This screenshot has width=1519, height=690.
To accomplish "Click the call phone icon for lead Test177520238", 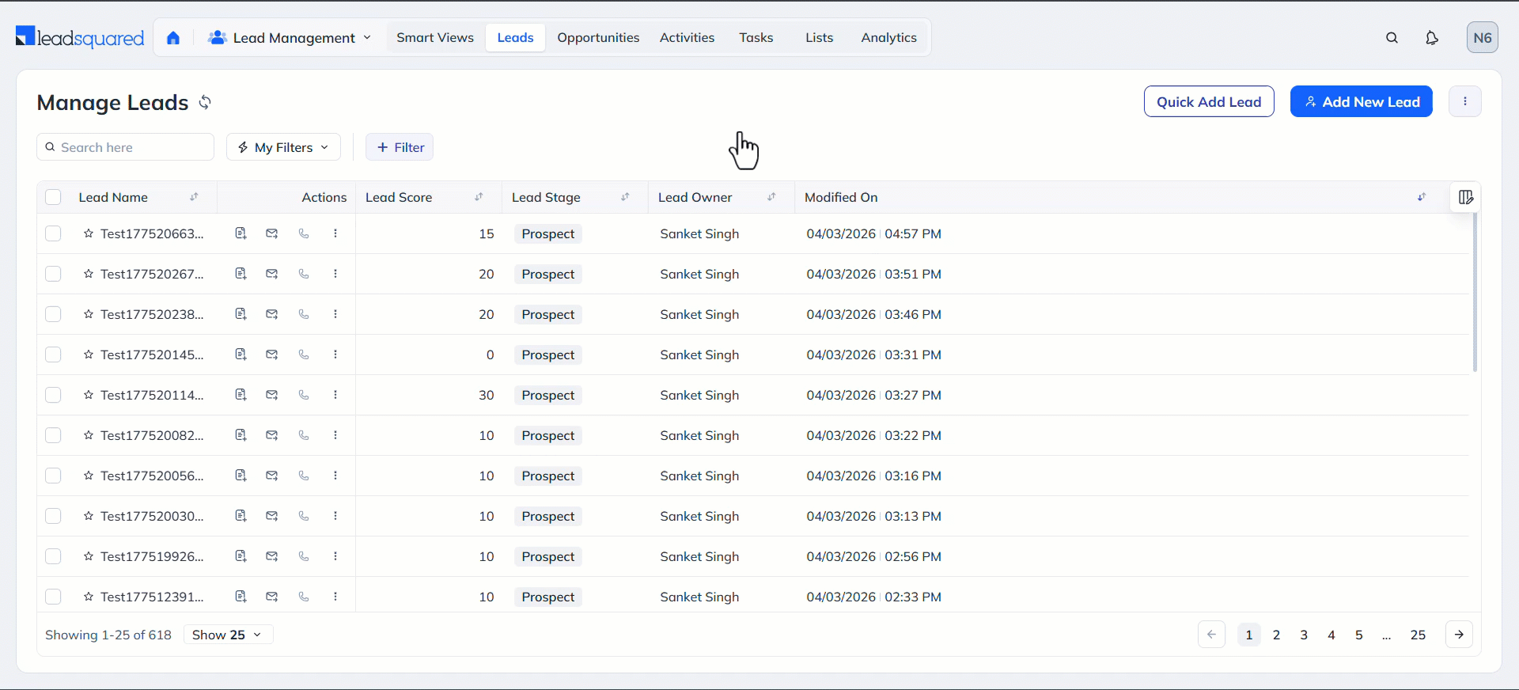I will pyautogui.click(x=304, y=314).
